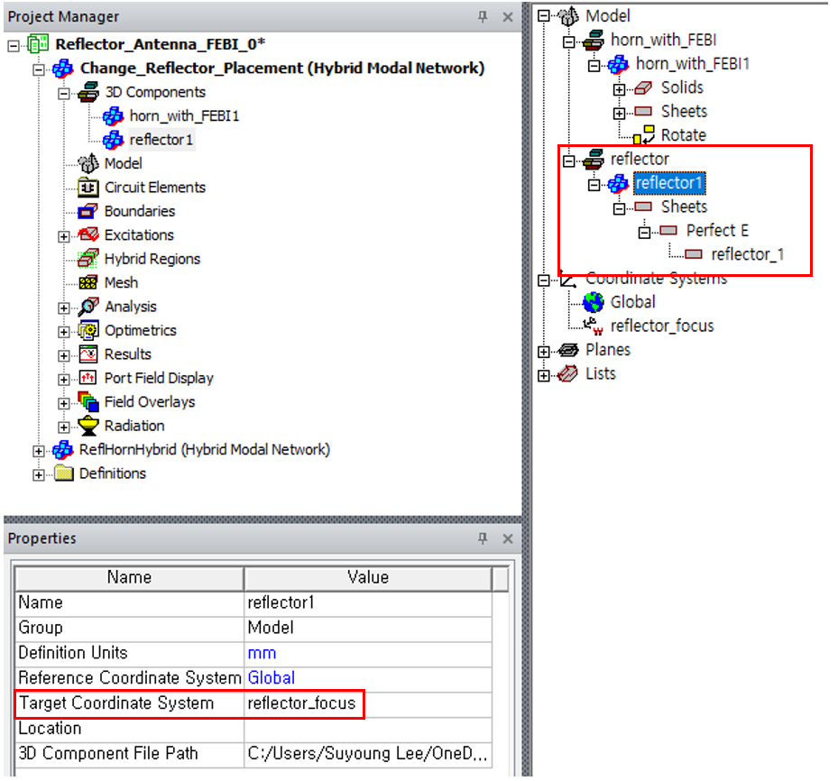This screenshot has width=838, height=781.
Task: Select horn_with_FEBI1 under 3D Components
Action: tap(184, 116)
